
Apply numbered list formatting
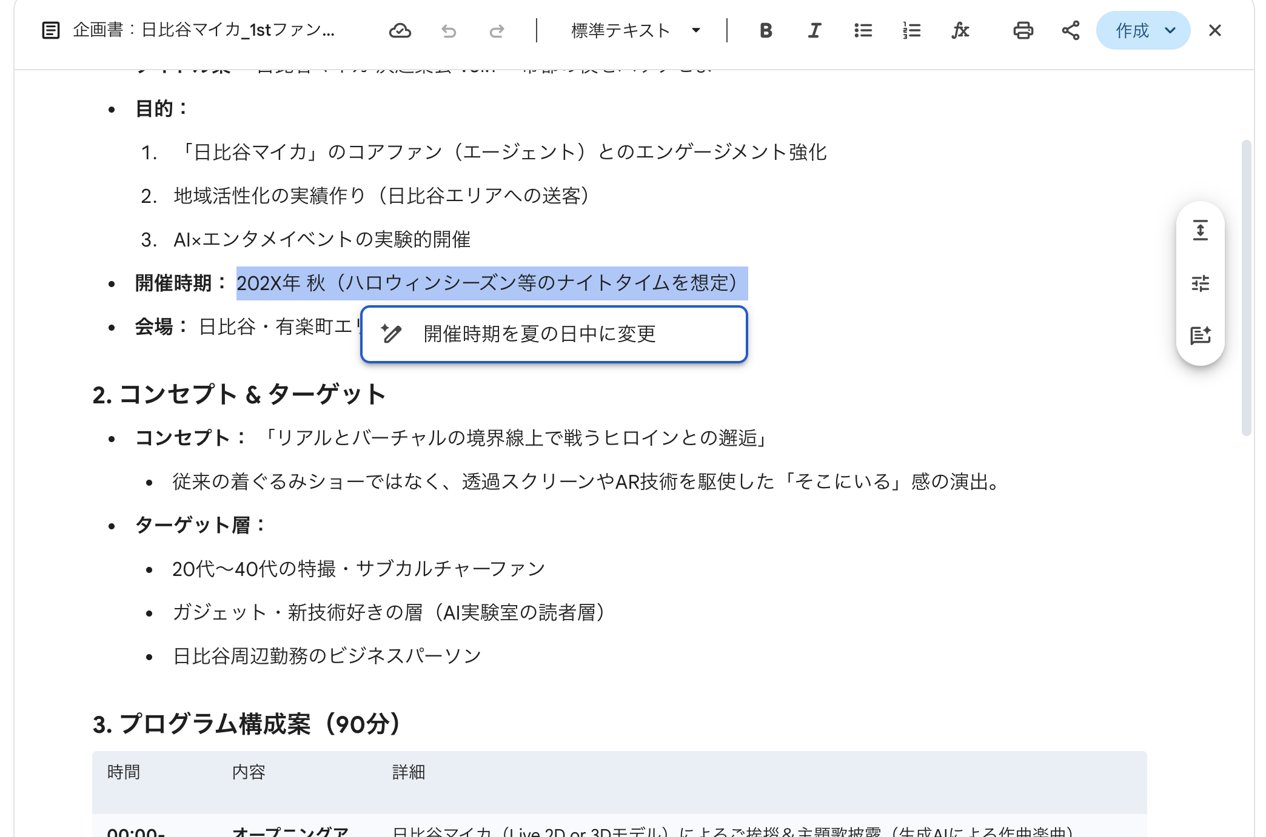[911, 30]
